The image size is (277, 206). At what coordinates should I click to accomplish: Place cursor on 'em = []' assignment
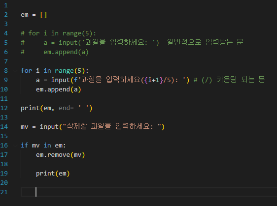34,15
